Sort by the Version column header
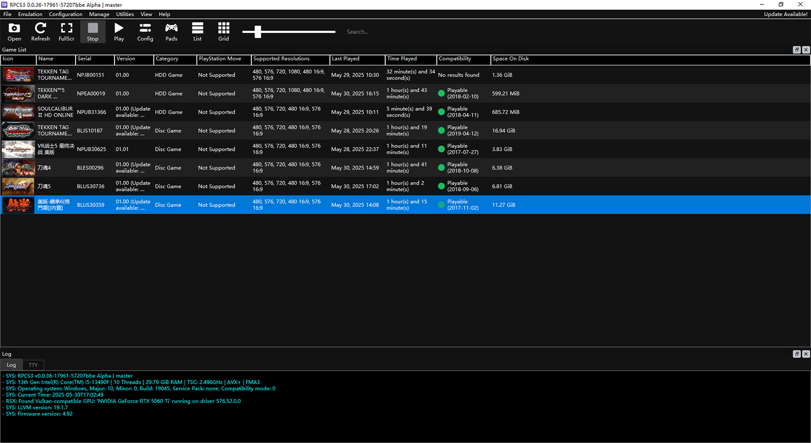The image size is (811, 443). [134, 59]
